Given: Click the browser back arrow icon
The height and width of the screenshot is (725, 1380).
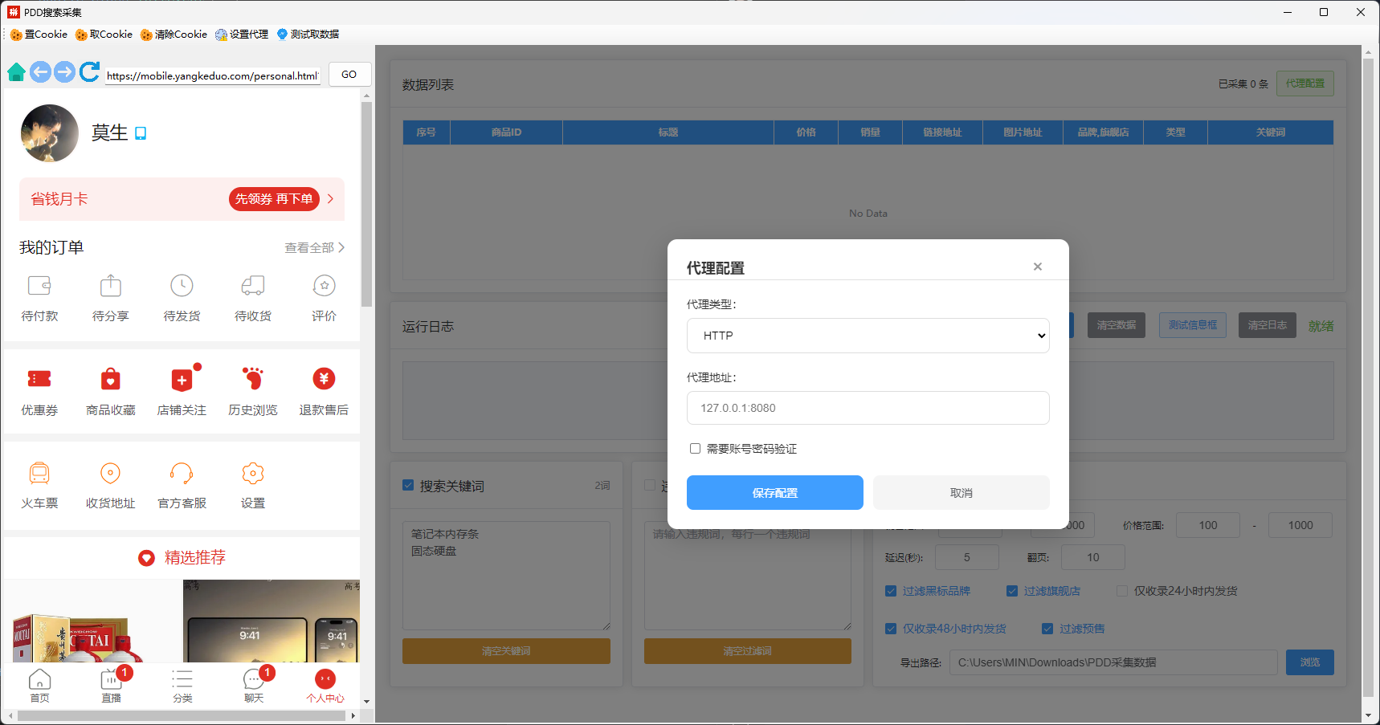Looking at the screenshot, I should pos(40,72).
